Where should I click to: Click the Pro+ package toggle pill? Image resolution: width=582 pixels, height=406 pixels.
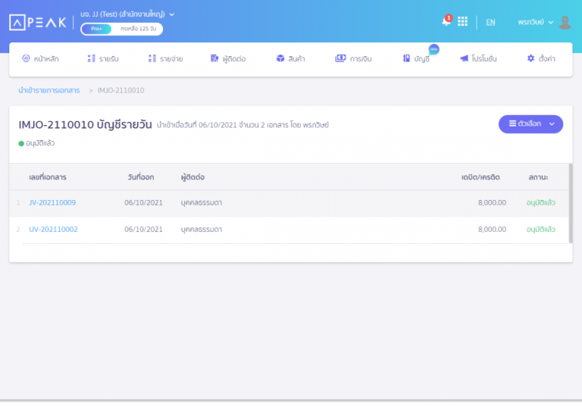pos(96,29)
